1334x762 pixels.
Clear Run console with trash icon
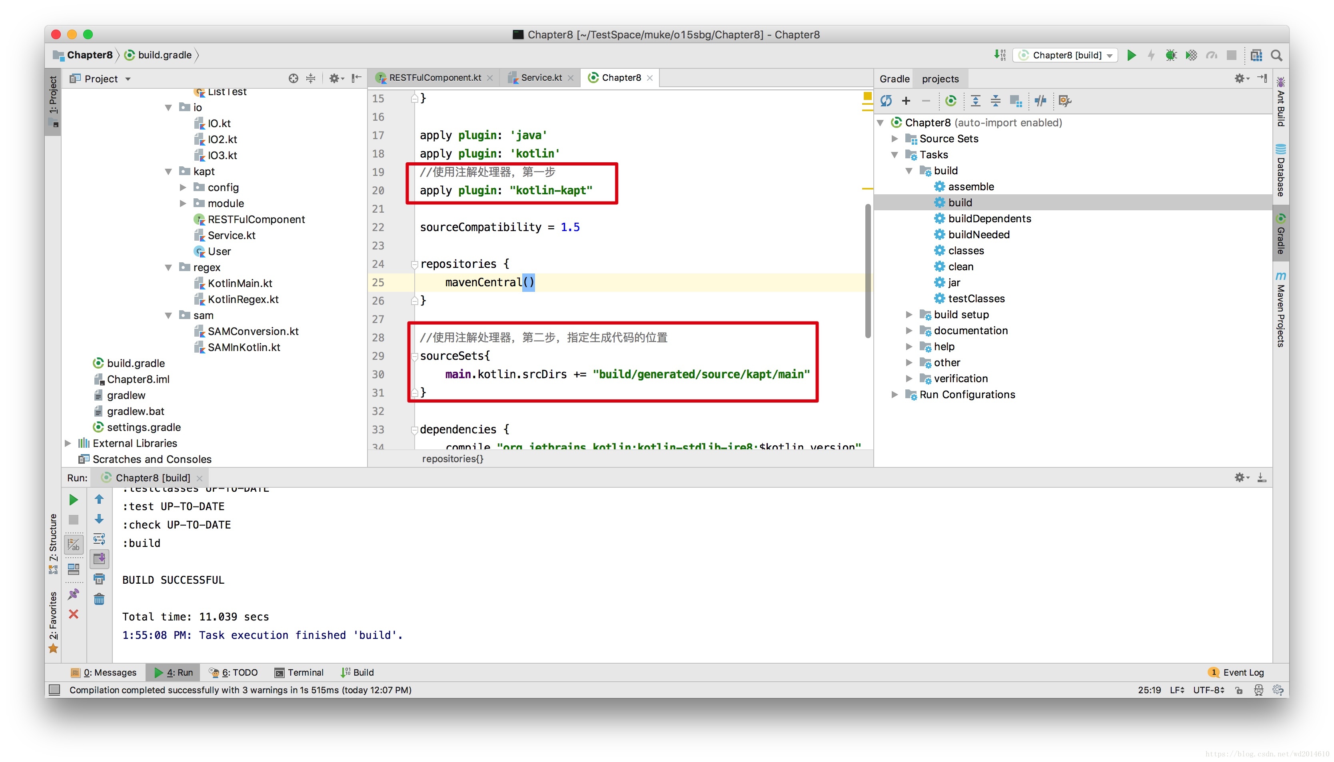click(99, 598)
